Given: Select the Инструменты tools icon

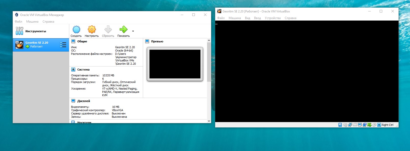Looking at the screenshot, I should click(19, 31).
